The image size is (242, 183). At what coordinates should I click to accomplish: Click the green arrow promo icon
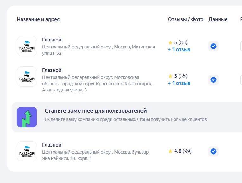pyautogui.click(x=27, y=117)
